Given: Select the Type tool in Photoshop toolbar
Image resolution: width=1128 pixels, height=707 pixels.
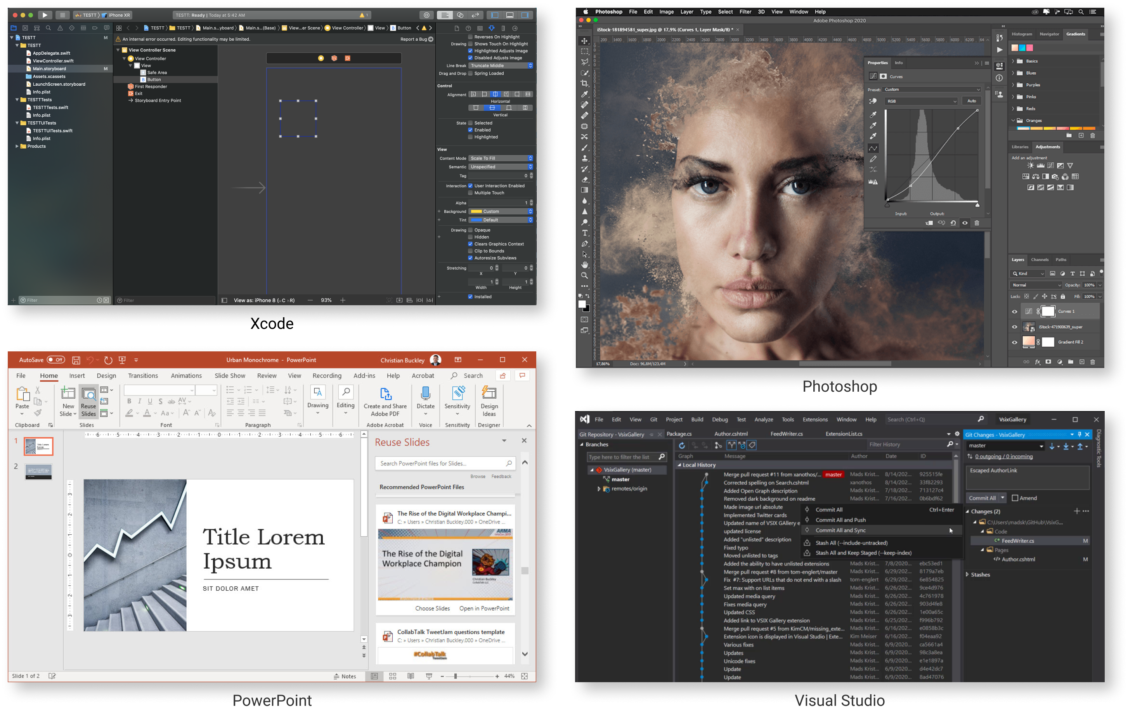Looking at the screenshot, I should (585, 233).
